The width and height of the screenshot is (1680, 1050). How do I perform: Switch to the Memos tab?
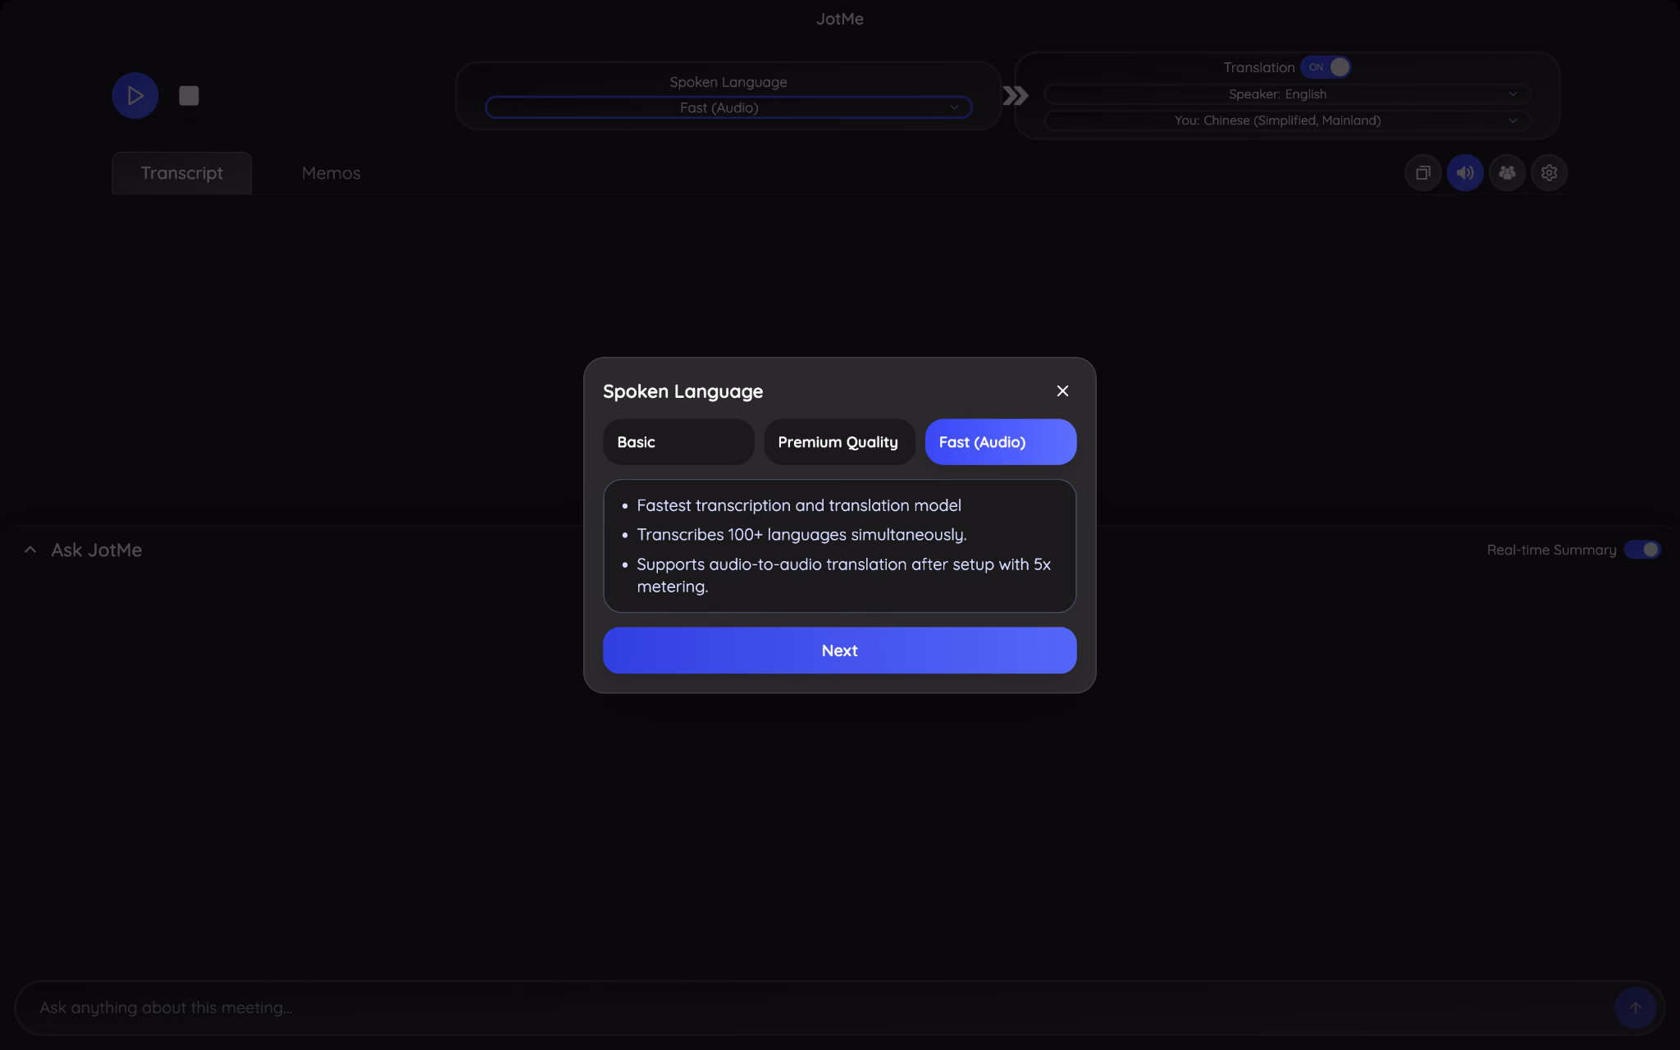[x=331, y=173]
